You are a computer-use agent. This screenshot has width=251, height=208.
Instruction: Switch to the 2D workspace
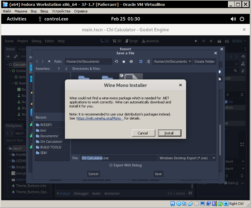(104, 41)
